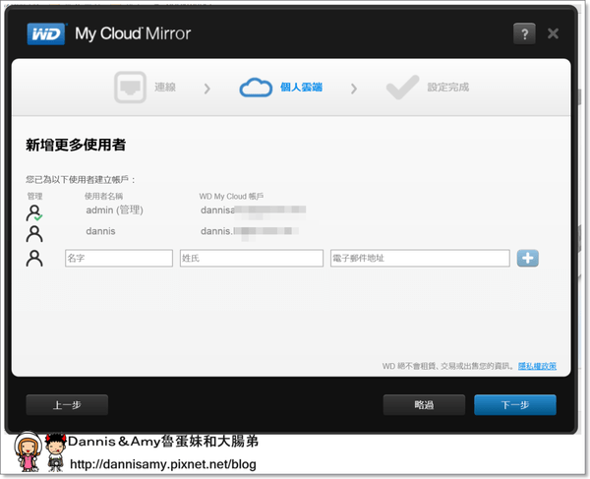Close the My Cloud Mirror setup dialog
The height and width of the screenshot is (479, 590).
553,33
